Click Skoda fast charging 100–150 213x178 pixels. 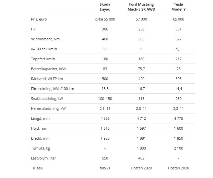click(105, 99)
